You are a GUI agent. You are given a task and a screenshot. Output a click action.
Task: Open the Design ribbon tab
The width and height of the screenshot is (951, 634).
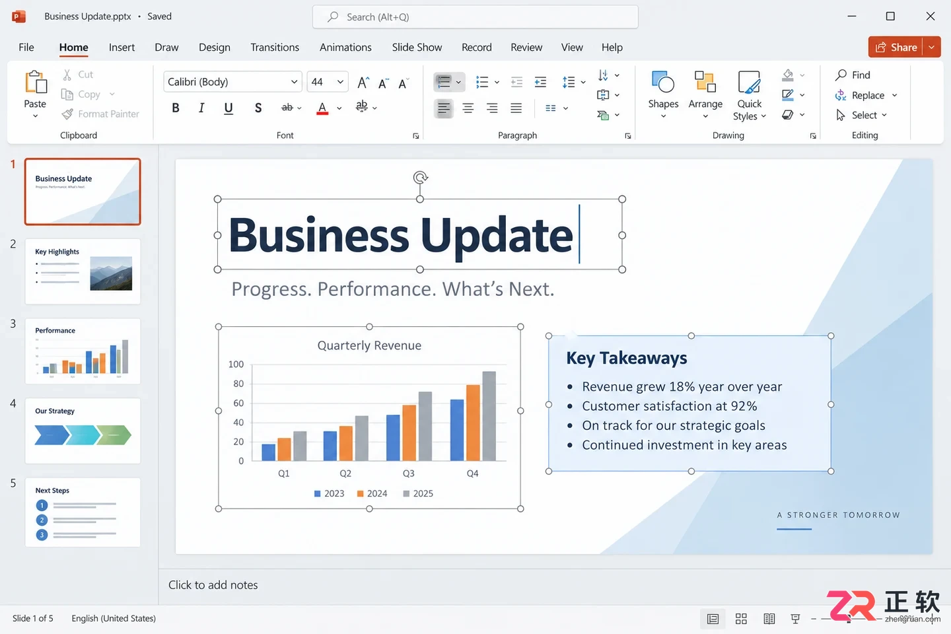click(x=215, y=47)
